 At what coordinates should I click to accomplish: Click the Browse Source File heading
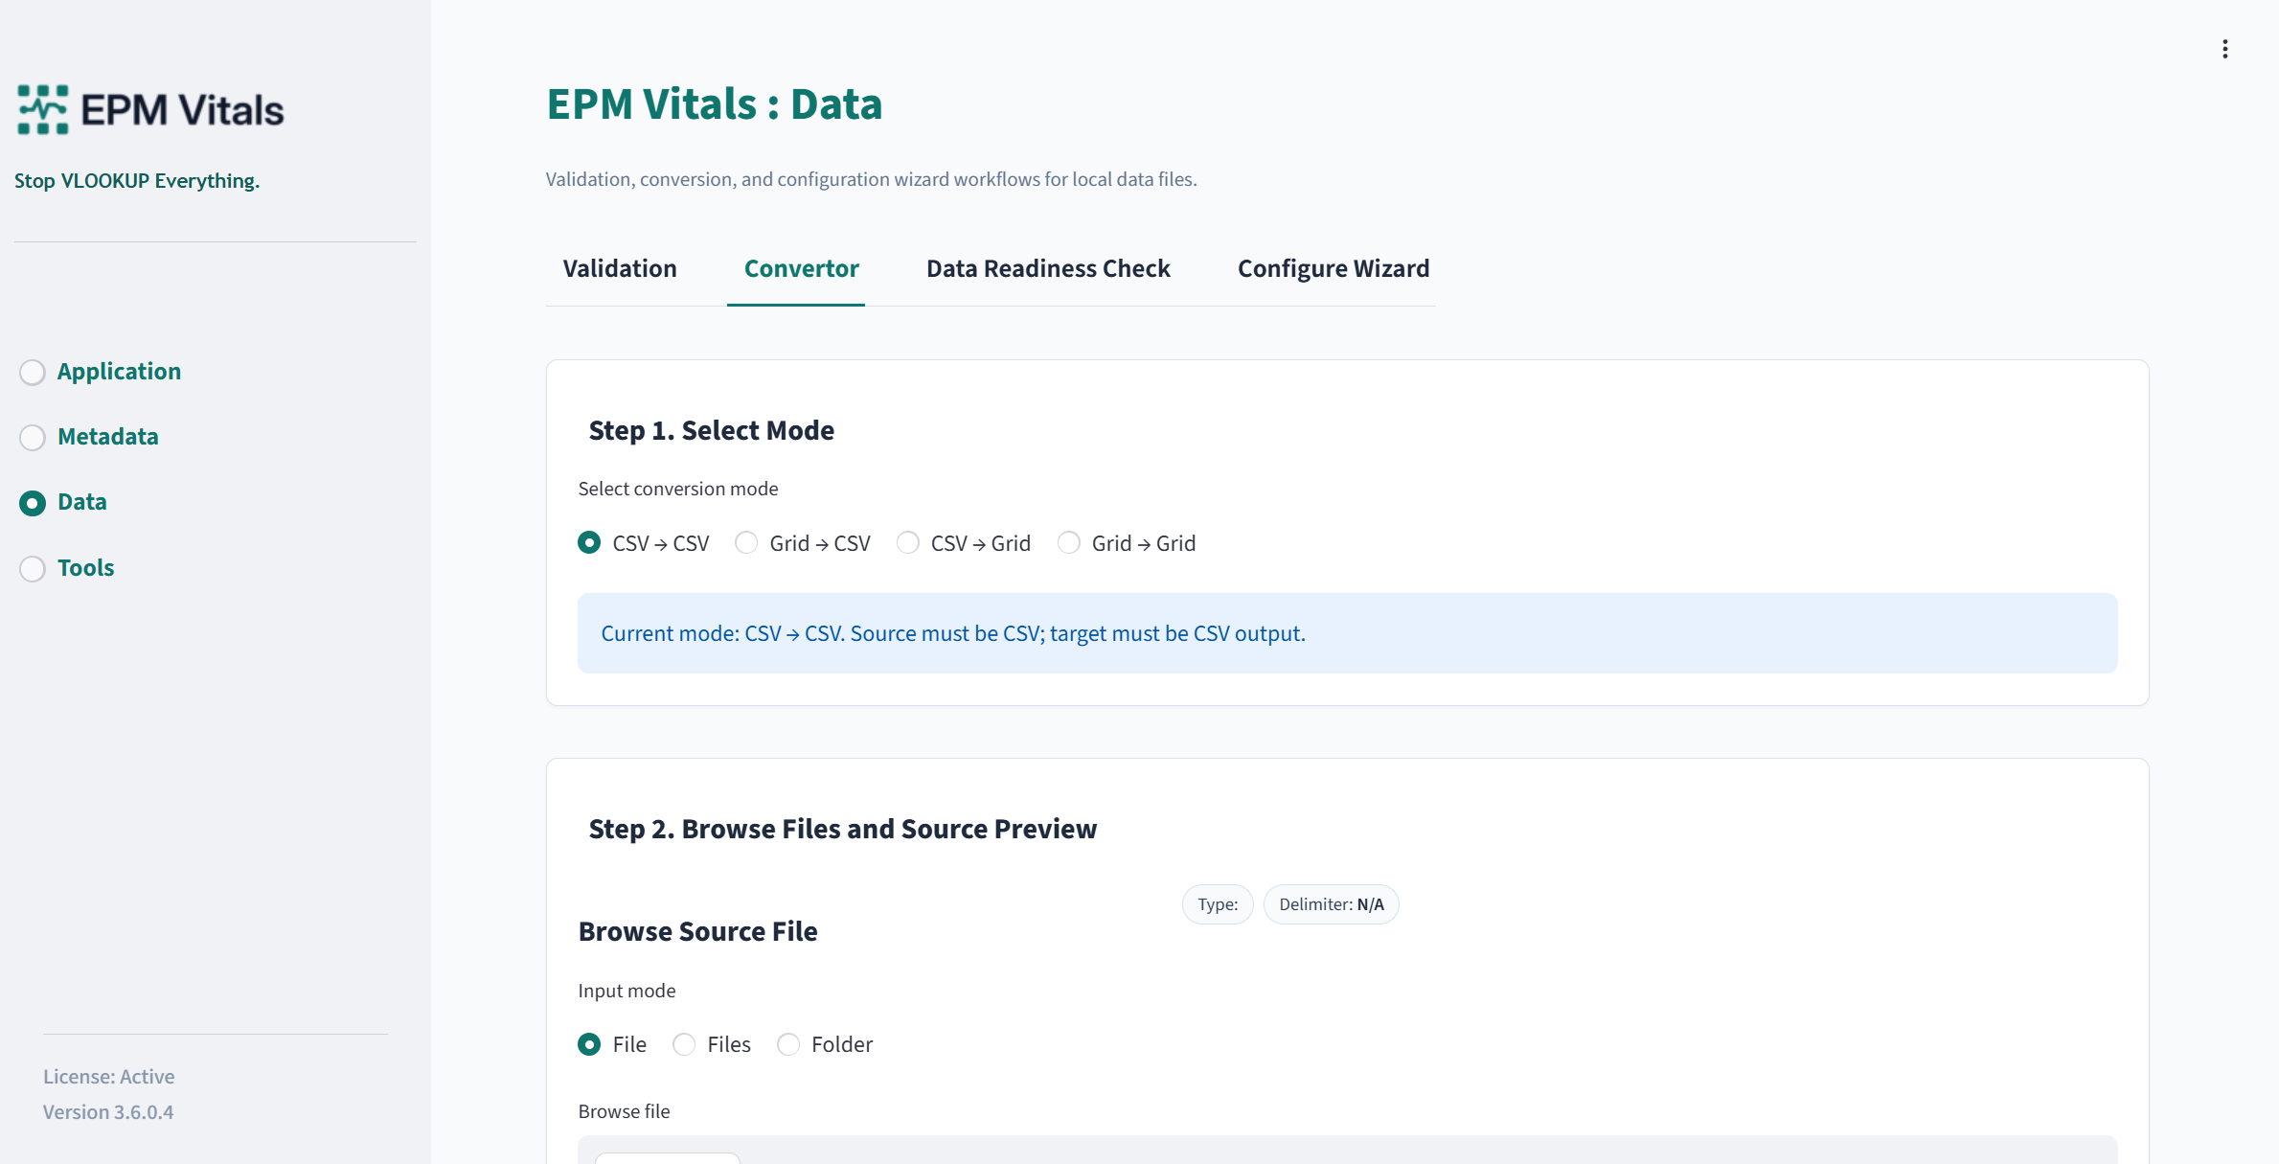(x=697, y=931)
